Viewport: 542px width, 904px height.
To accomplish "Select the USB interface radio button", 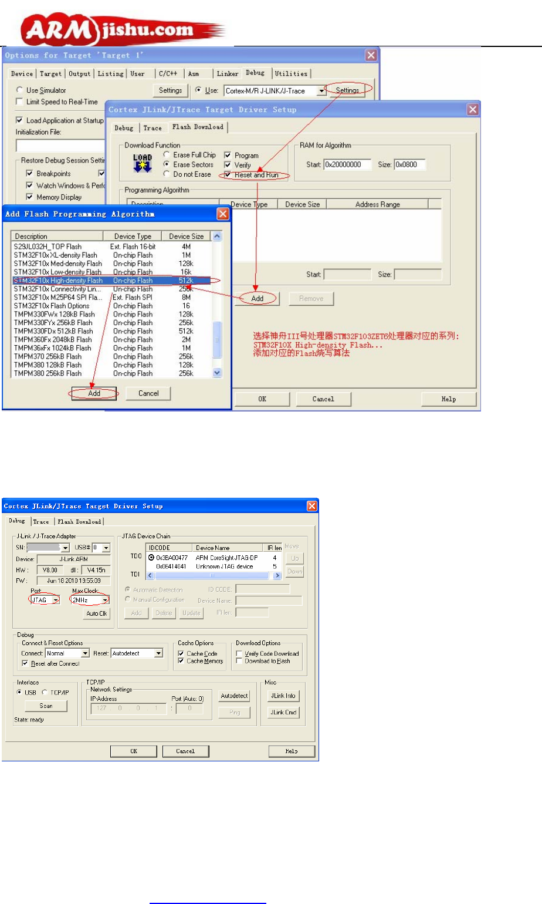I will [x=20, y=693].
